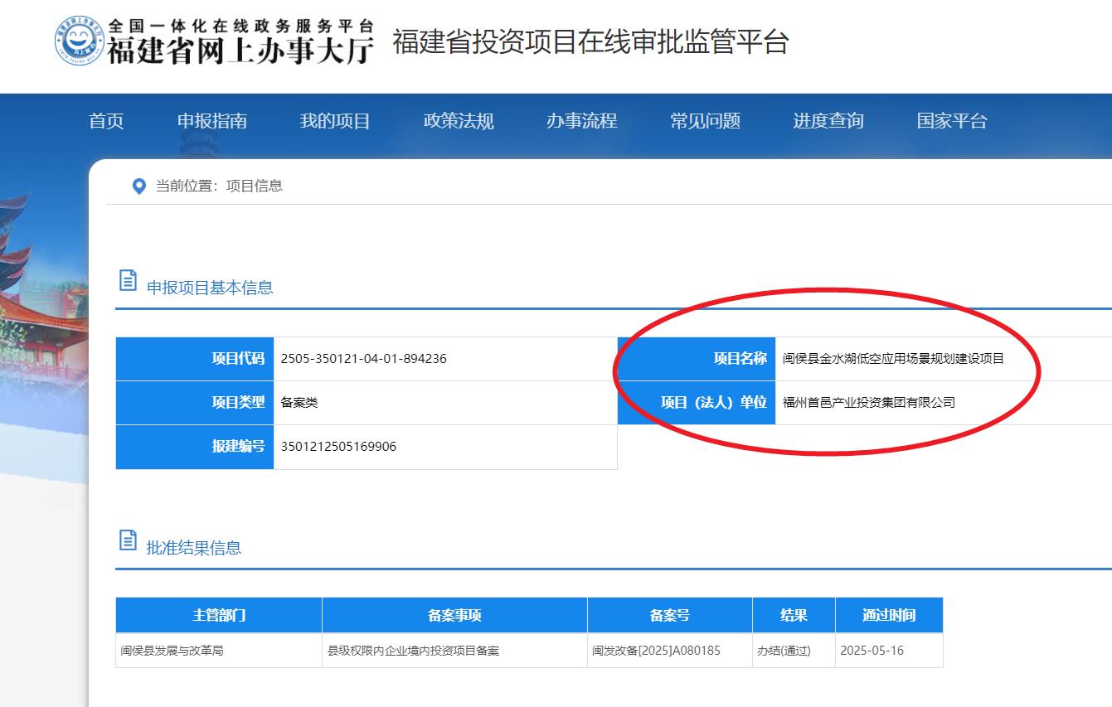Click the document icon next to 批准结果信息

pos(128,540)
